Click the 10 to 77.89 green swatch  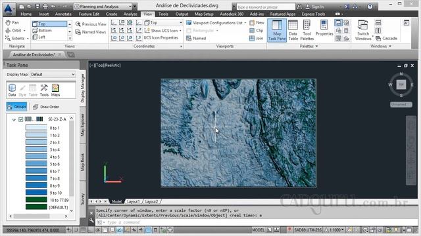[x=36, y=200]
